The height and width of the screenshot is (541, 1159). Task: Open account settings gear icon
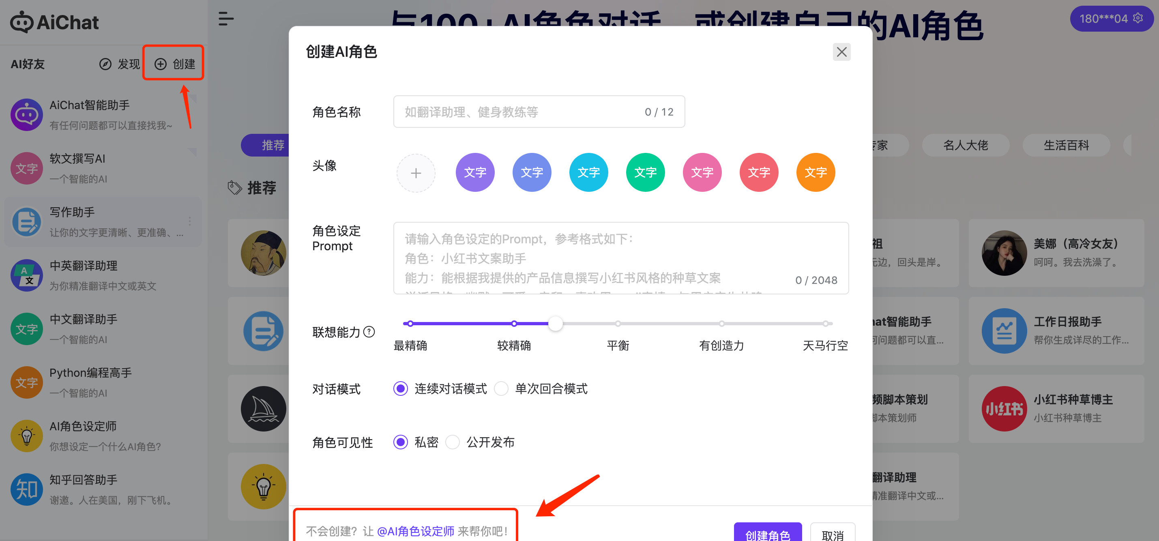1138,18
